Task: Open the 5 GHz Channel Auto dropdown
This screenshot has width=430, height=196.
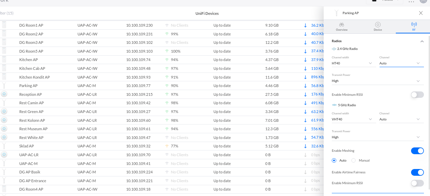Action: (x=402, y=119)
